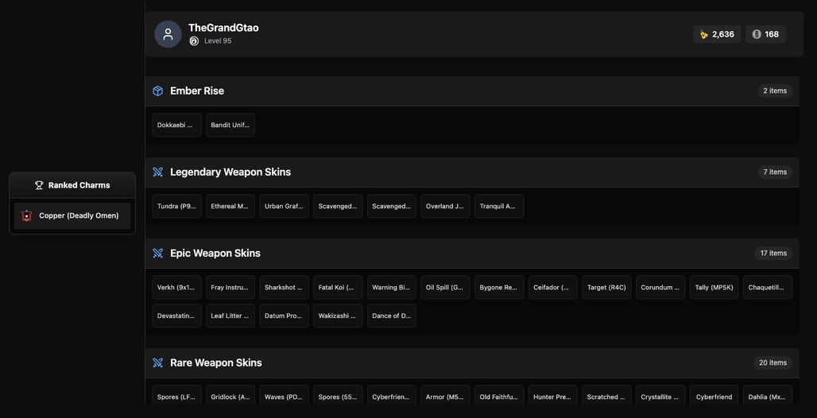Select the Armor (M5... skin chip
The width and height of the screenshot is (817, 418).
click(x=445, y=396)
